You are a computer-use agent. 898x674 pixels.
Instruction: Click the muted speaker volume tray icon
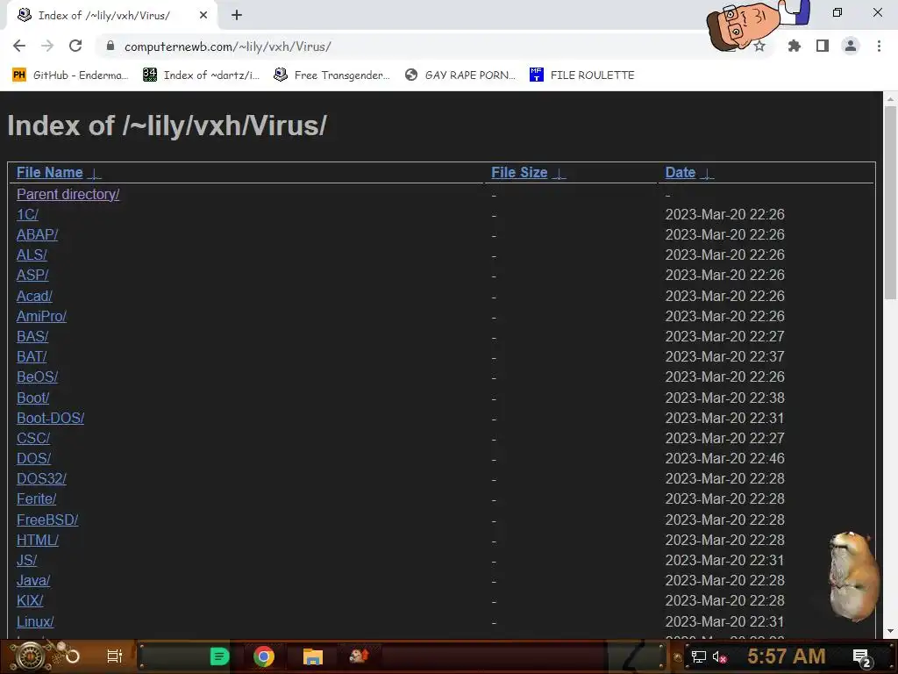719,656
